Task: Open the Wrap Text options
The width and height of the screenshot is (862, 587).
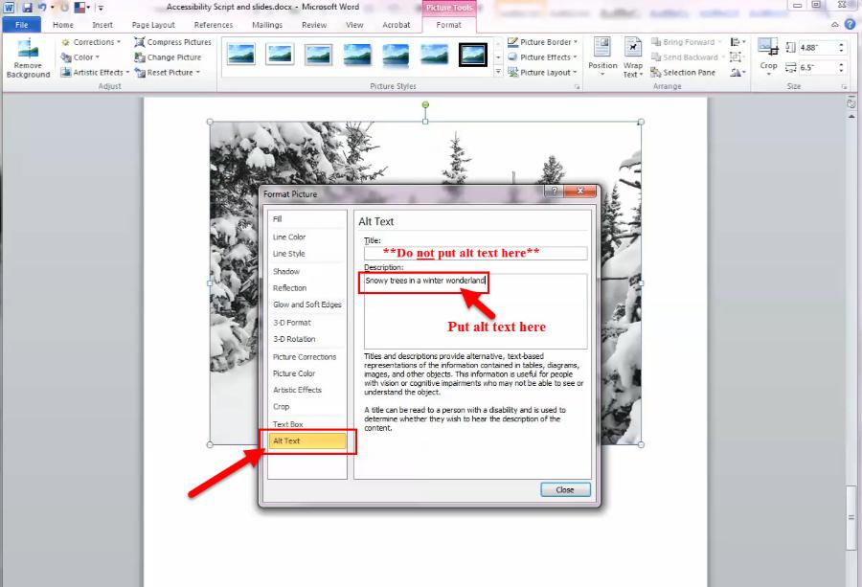Action: click(x=633, y=55)
